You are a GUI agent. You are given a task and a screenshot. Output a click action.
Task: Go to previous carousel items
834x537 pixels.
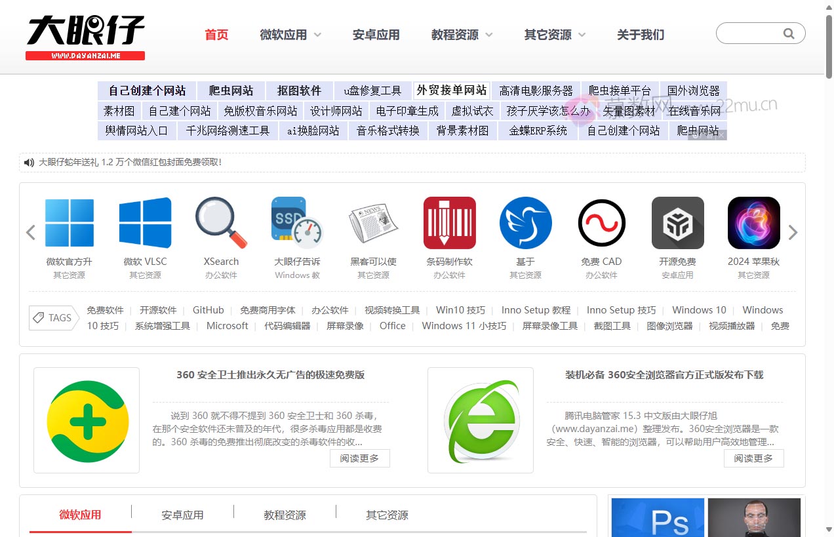click(x=30, y=232)
